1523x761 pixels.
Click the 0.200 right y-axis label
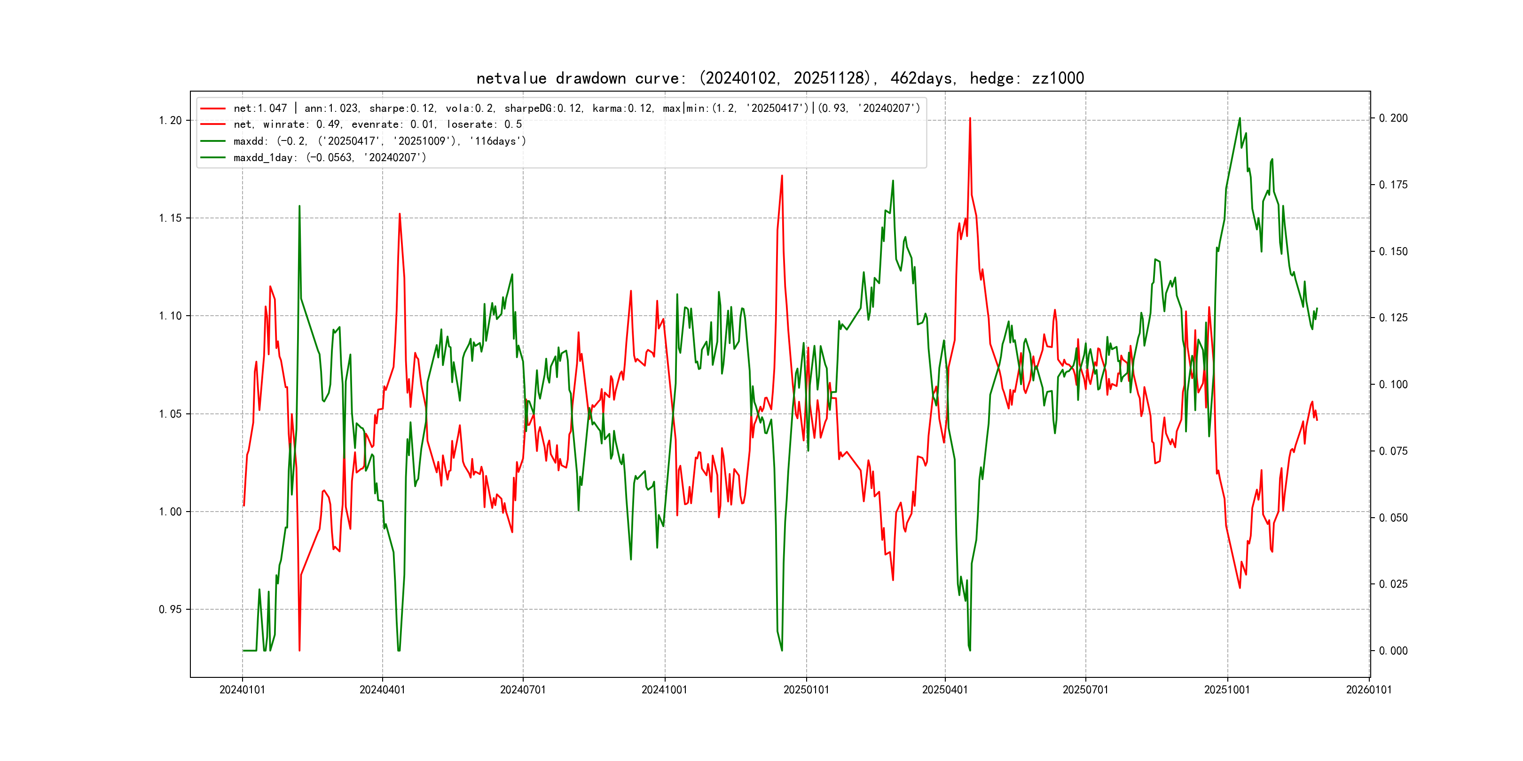1393,118
